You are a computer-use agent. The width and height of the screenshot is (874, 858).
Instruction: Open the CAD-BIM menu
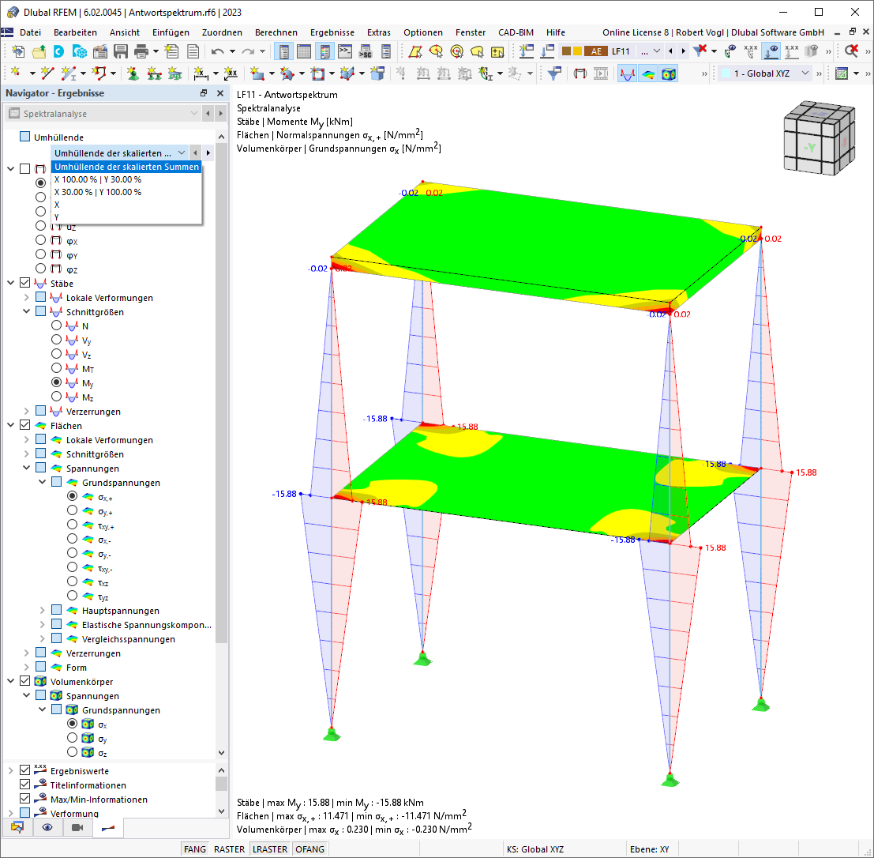click(x=516, y=32)
